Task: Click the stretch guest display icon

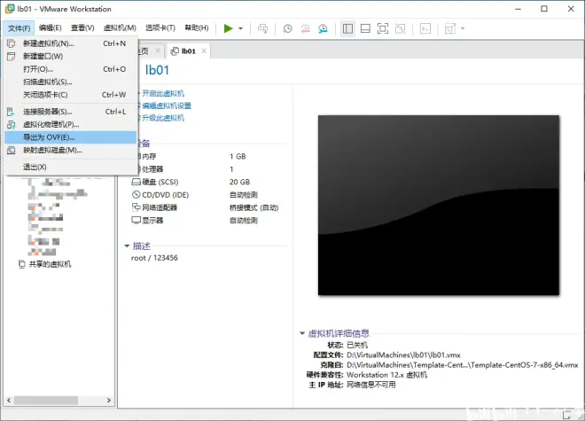Action: point(450,28)
